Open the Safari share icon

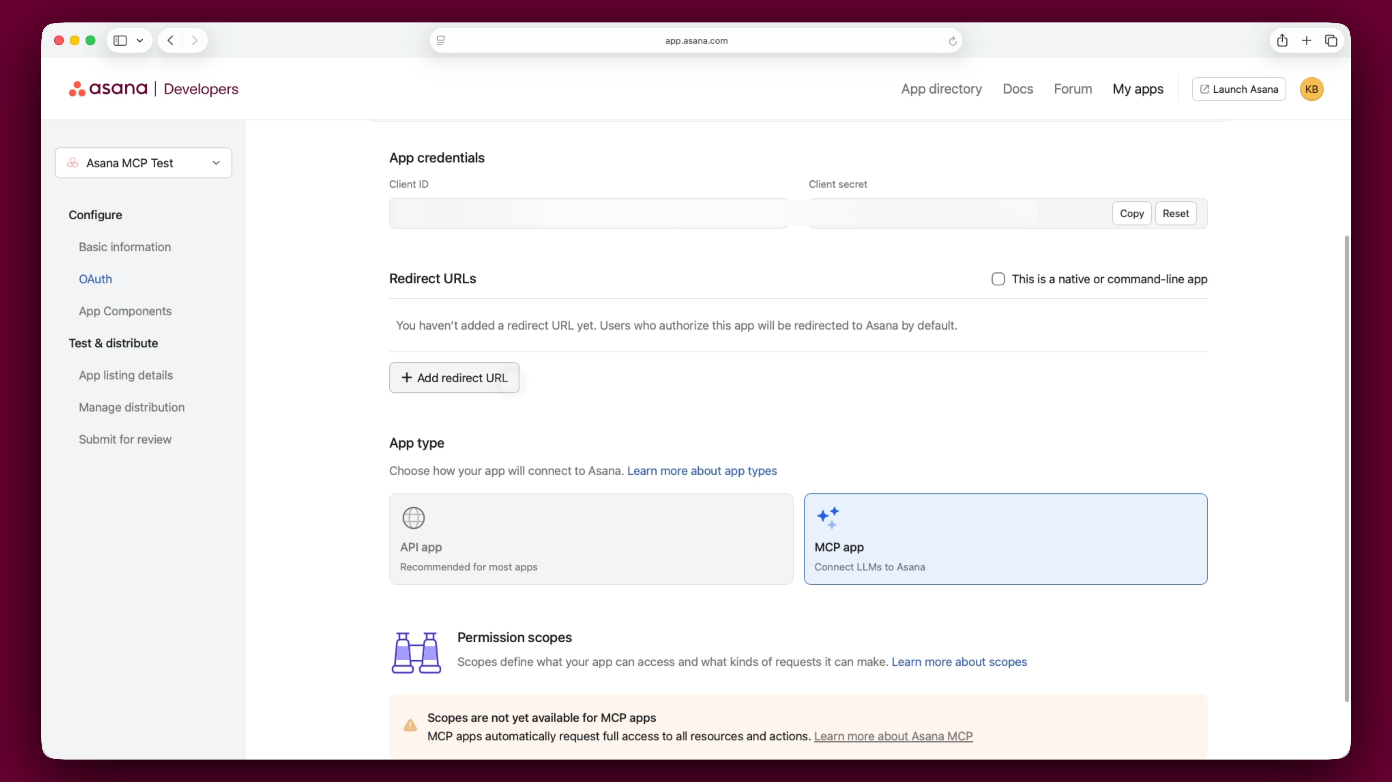click(1282, 41)
